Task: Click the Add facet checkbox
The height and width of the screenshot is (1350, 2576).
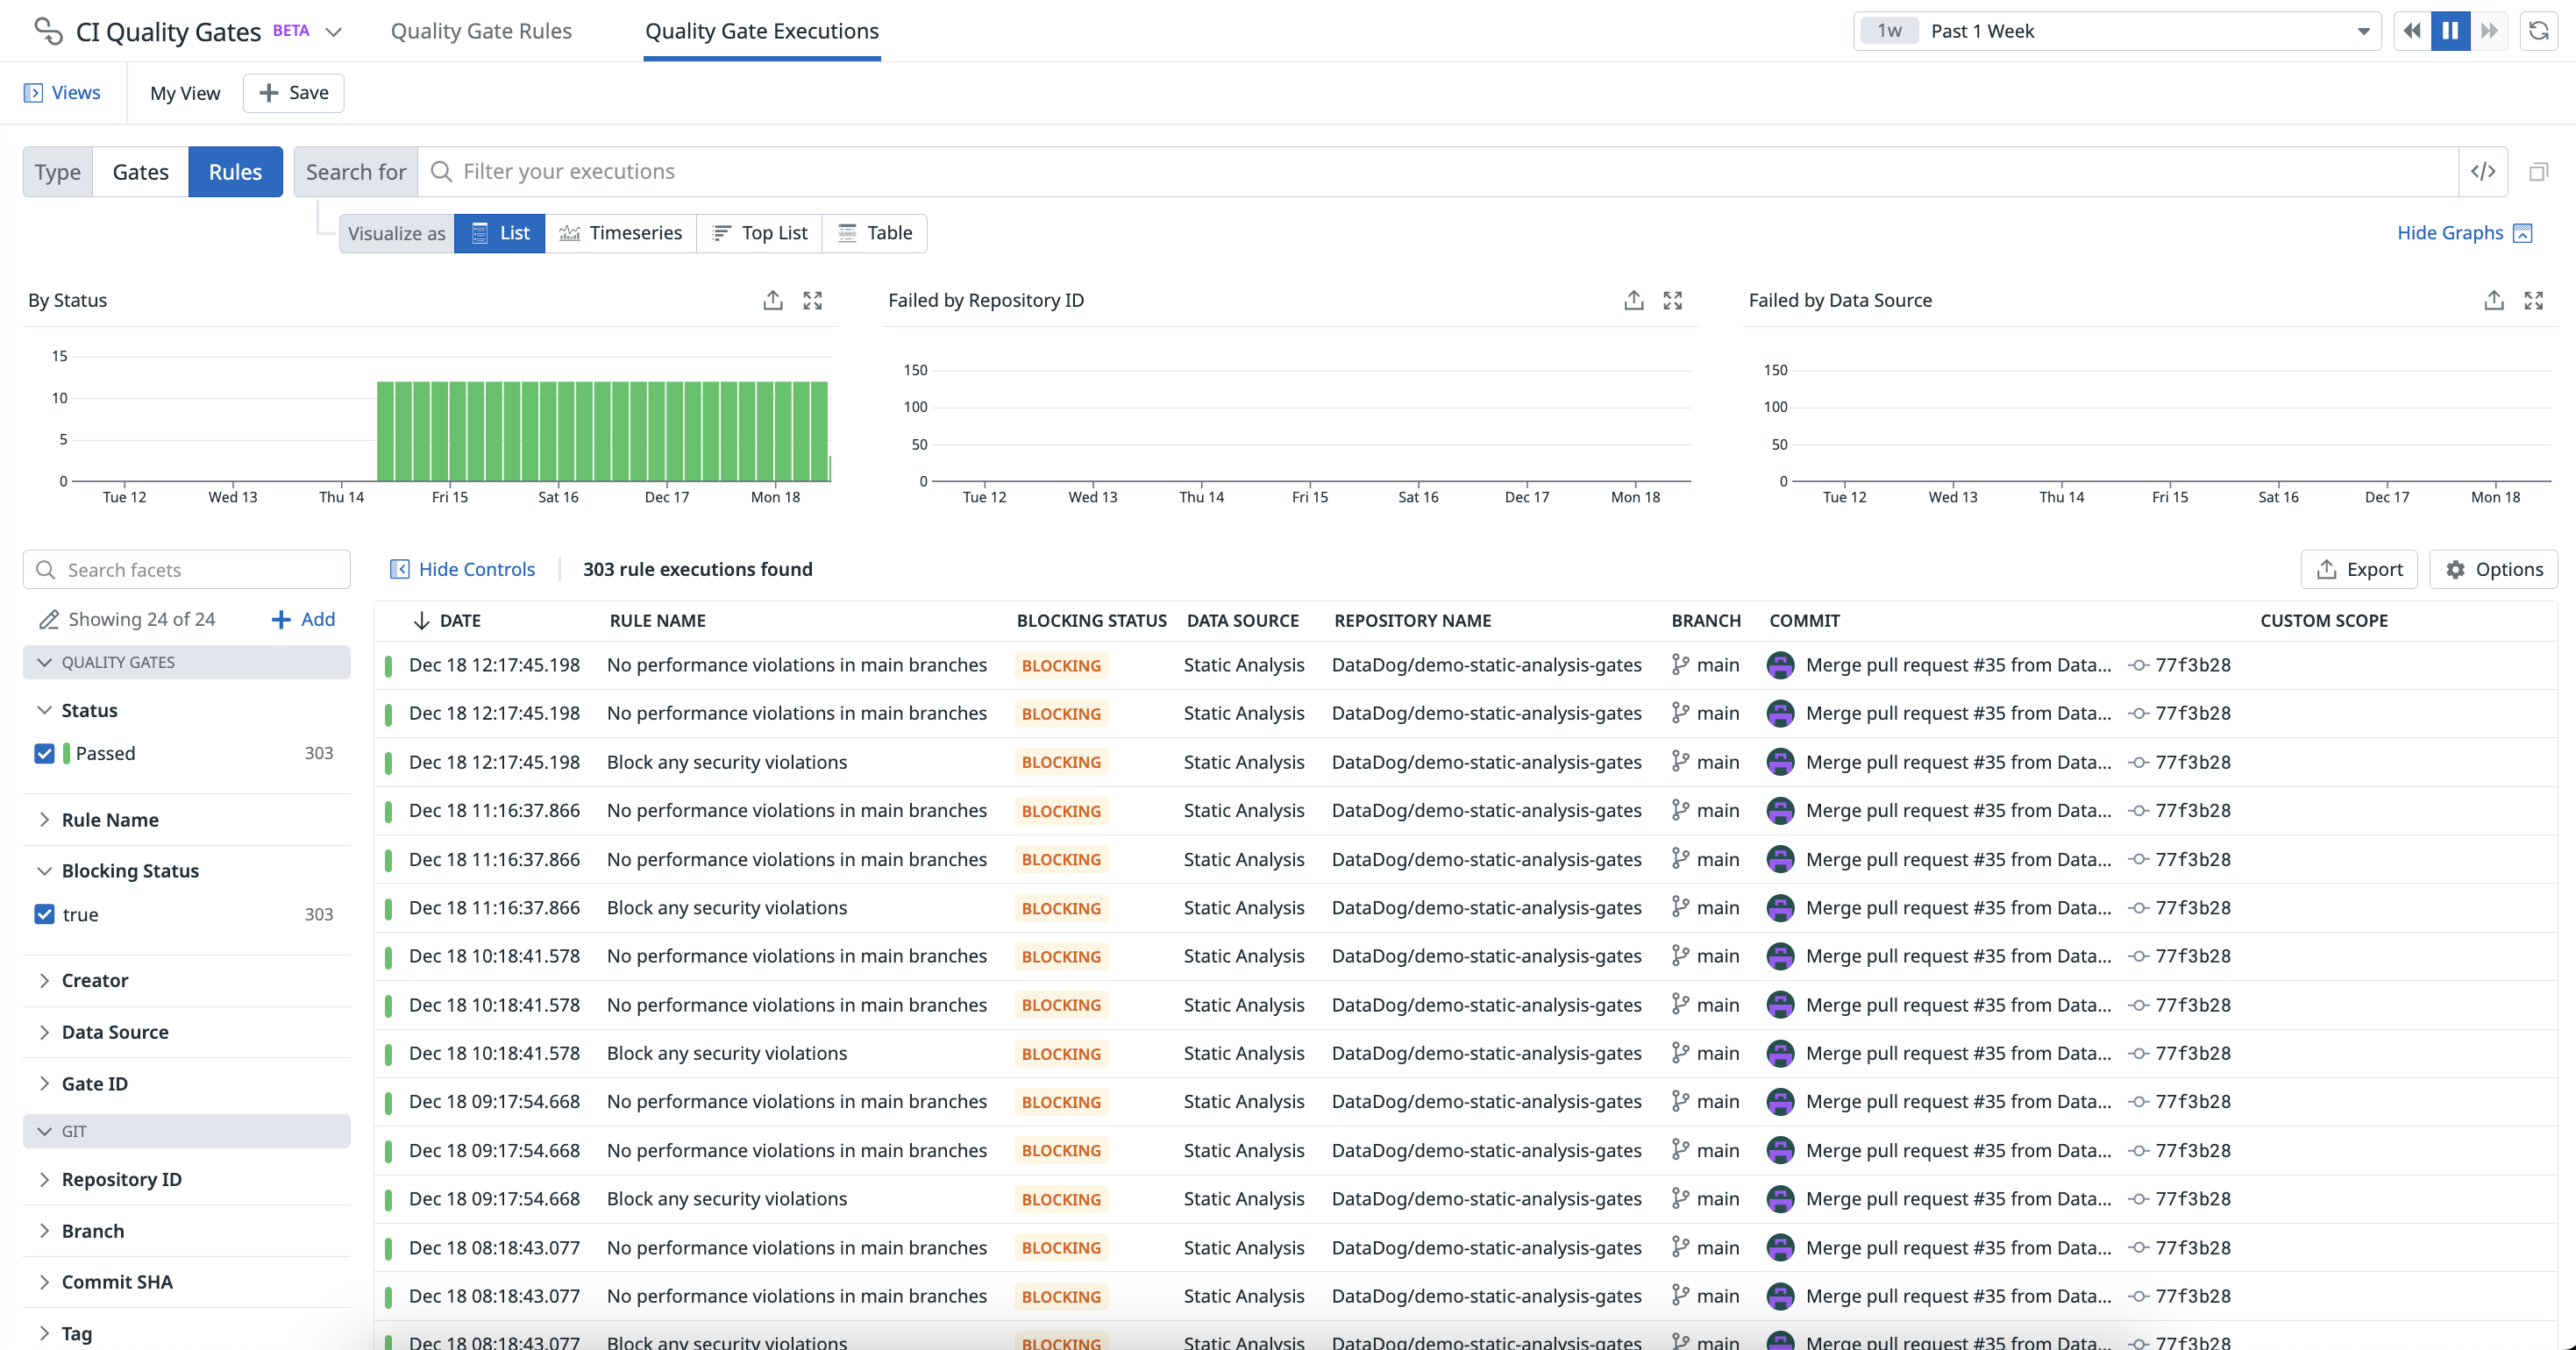Action: click(303, 618)
